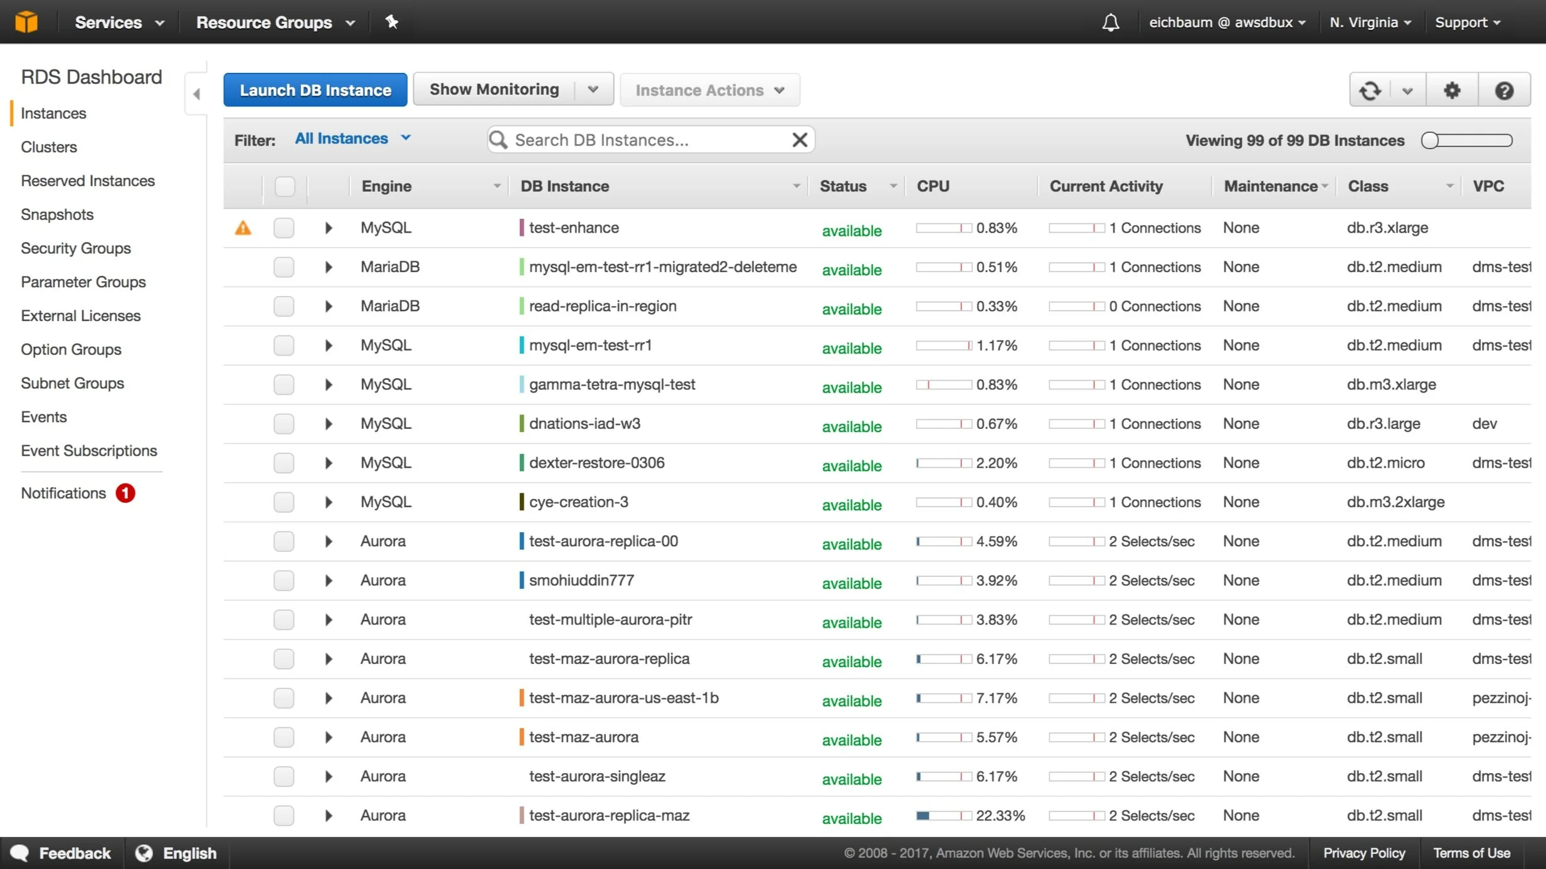
Task: Click the AWS orange cube logo
Action: click(26, 22)
